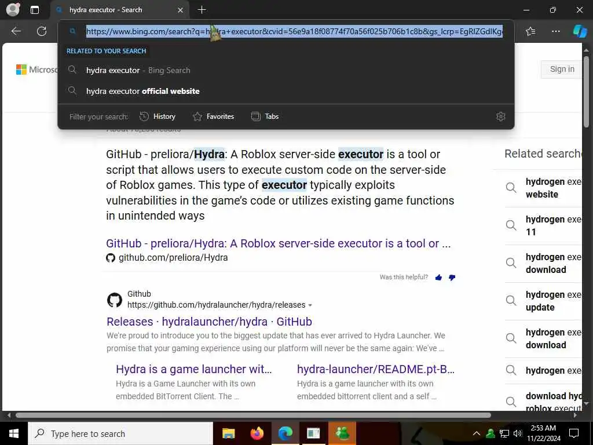
Task: Open a new browser tab
Action: coord(202,10)
